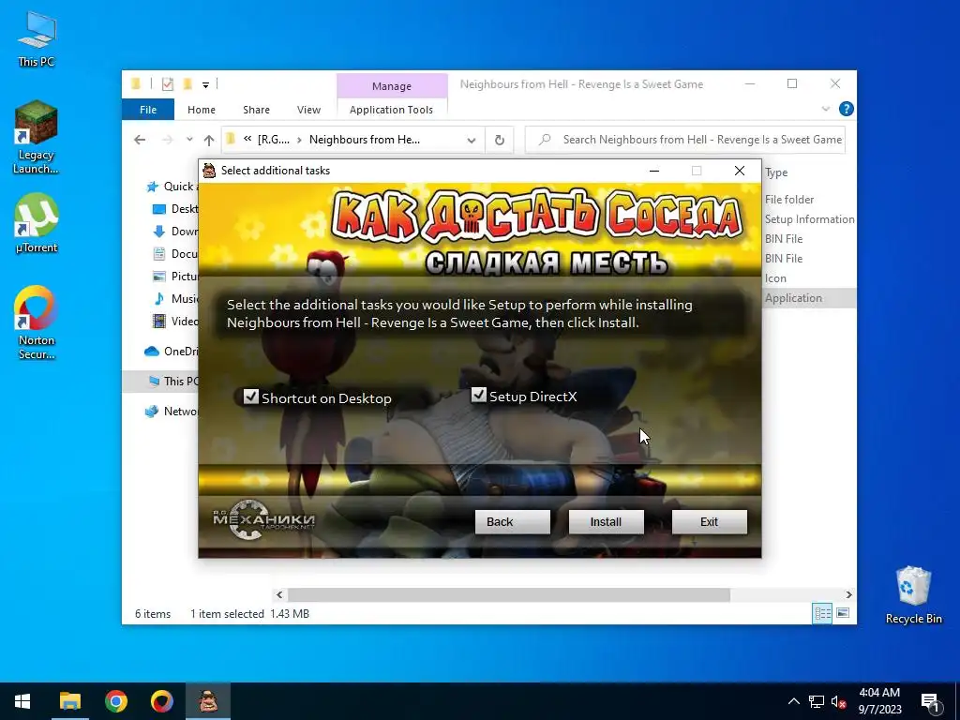The image size is (960, 720).
Task: Open This PC desktop icon
Action: click(37, 39)
